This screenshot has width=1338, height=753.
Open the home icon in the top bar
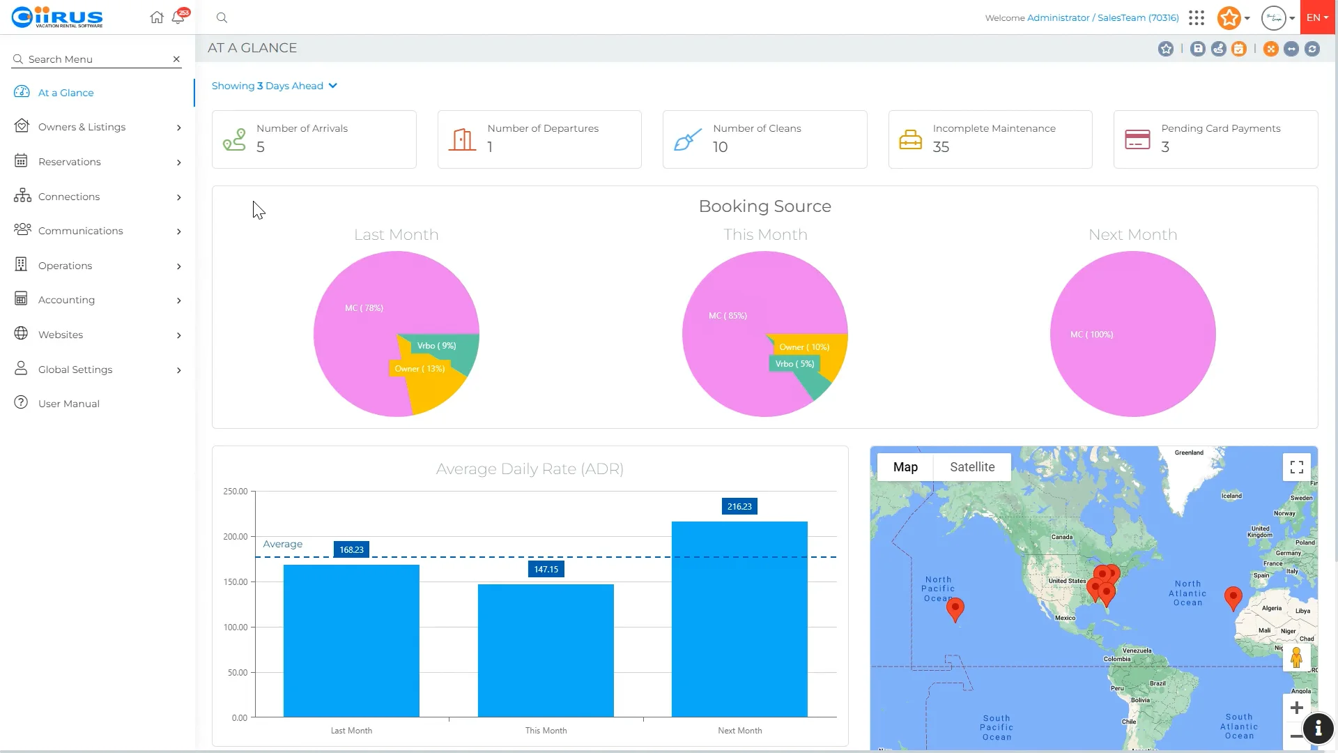157,17
